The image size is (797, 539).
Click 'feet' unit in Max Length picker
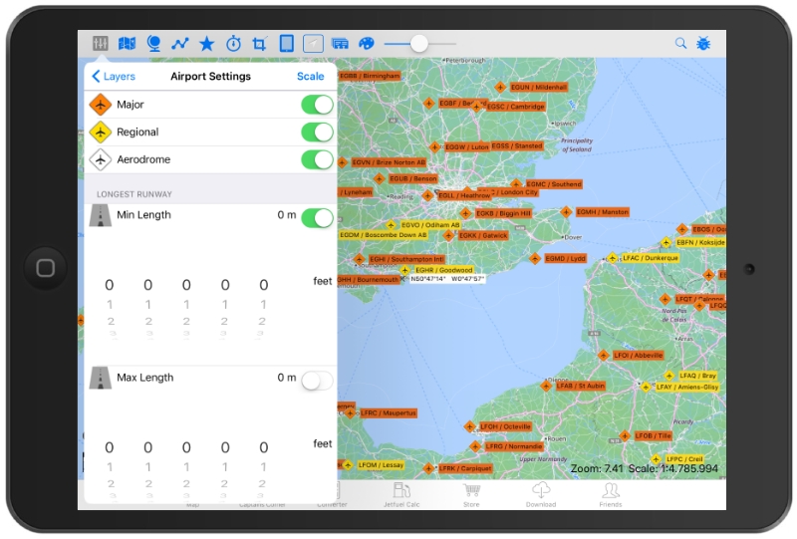coord(322,444)
